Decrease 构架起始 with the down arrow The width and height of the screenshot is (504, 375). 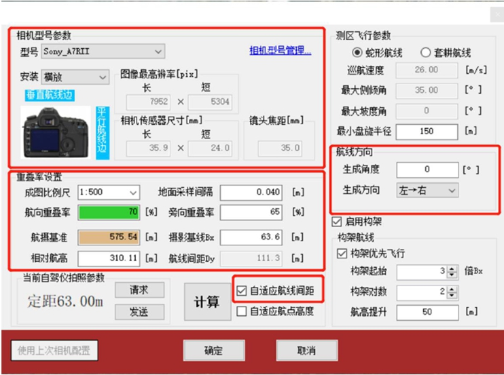(452, 275)
